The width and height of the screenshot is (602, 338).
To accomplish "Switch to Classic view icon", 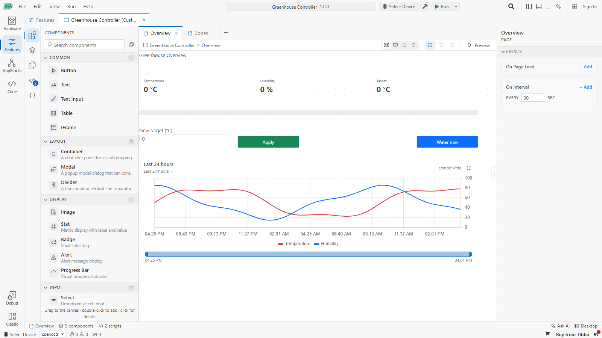I will [x=12, y=319].
